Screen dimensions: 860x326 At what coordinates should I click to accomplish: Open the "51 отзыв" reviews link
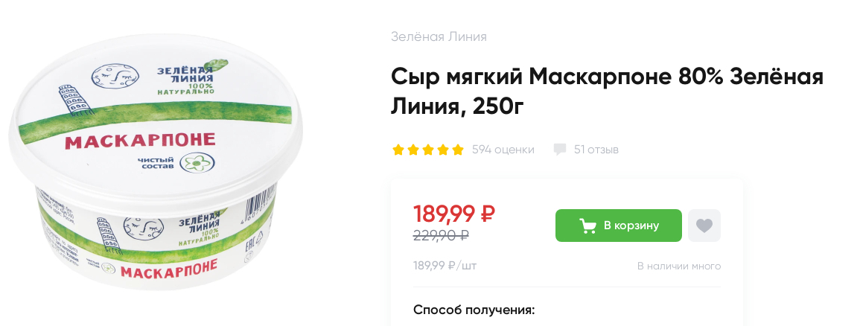(596, 150)
